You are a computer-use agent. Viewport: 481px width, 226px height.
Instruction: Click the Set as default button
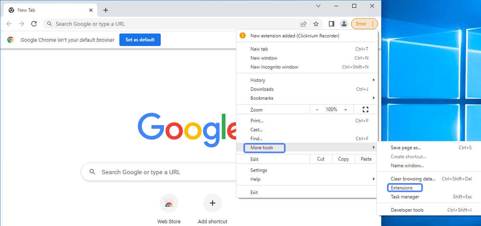pyautogui.click(x=140, y=39)
